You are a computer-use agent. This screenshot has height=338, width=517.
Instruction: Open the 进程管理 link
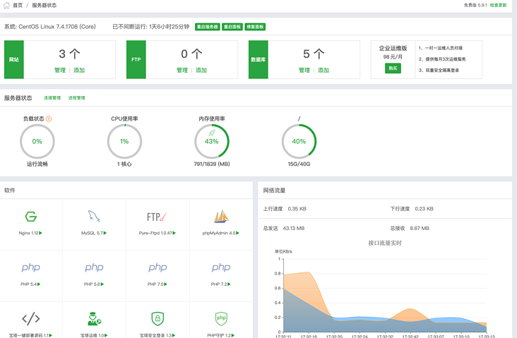(x=77, y=98)
